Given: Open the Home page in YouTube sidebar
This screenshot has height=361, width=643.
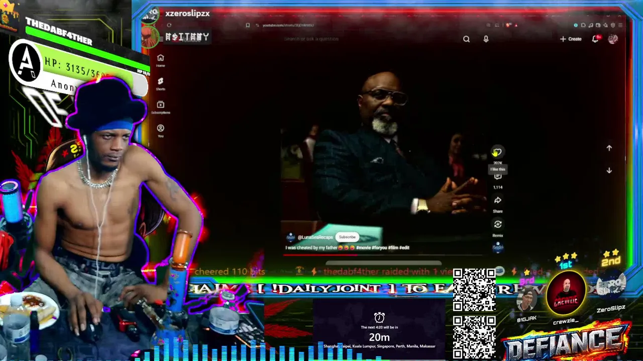Looking at the screenshot, I should click(160, 61).
